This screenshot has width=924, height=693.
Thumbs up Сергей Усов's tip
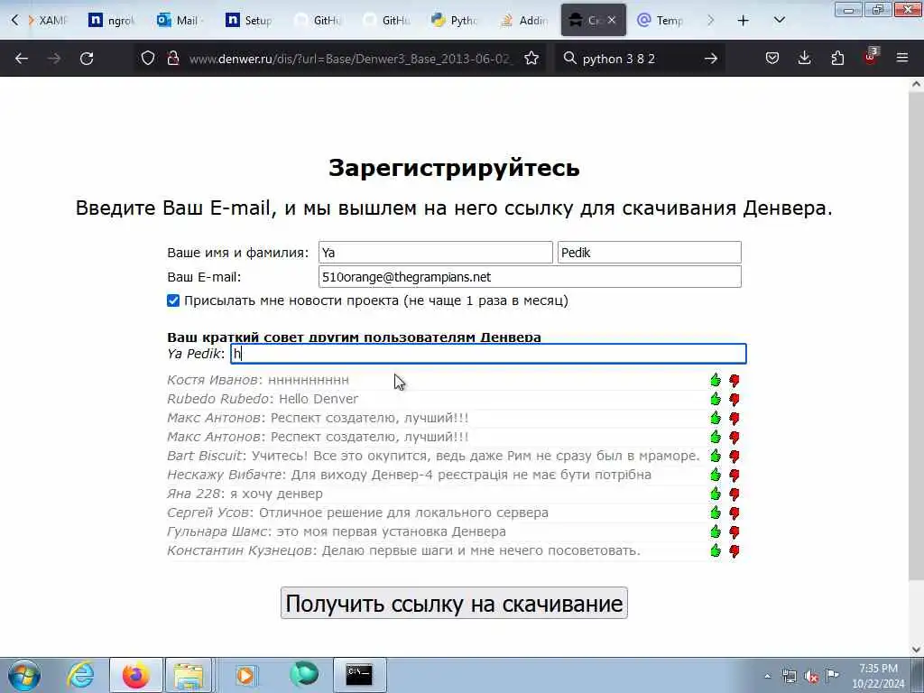[x=716, y=513]
